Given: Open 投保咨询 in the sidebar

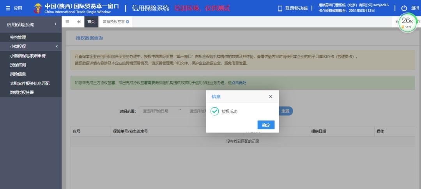Looking at the screenshot, I should click(18, 65).
